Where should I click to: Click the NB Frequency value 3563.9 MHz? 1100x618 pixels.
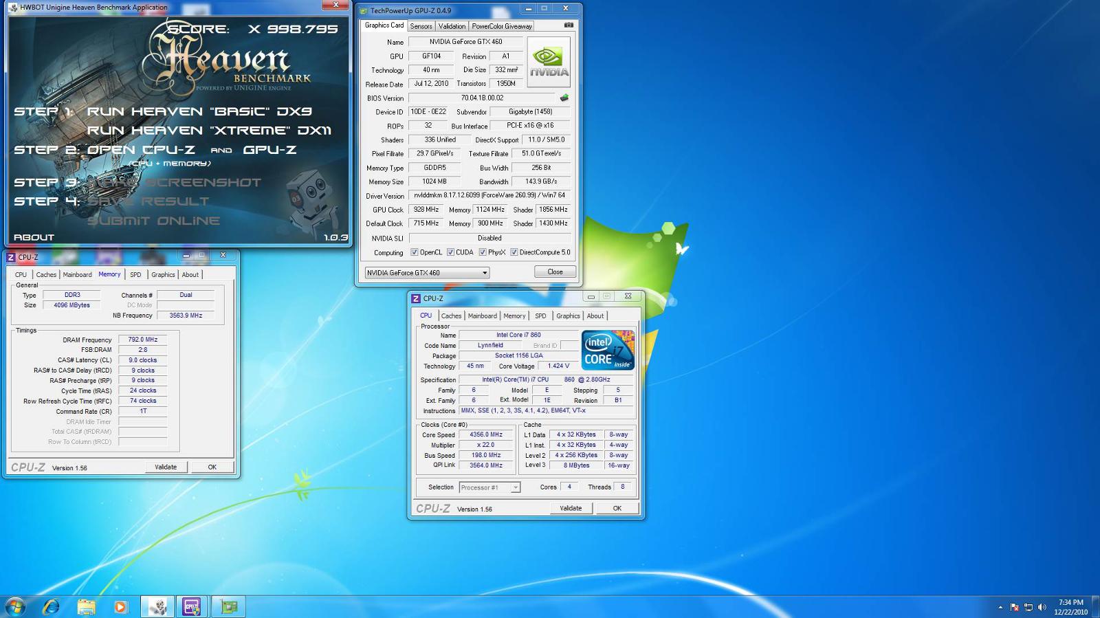(186, 316)
